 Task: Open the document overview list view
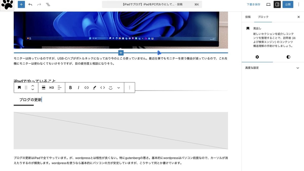[48, 5]
